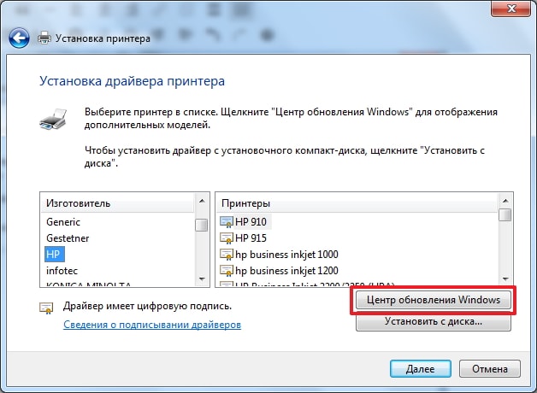Select HP in the manufacturer list
The height and width of the screenshot is (393, 537).
click(53, 254)
